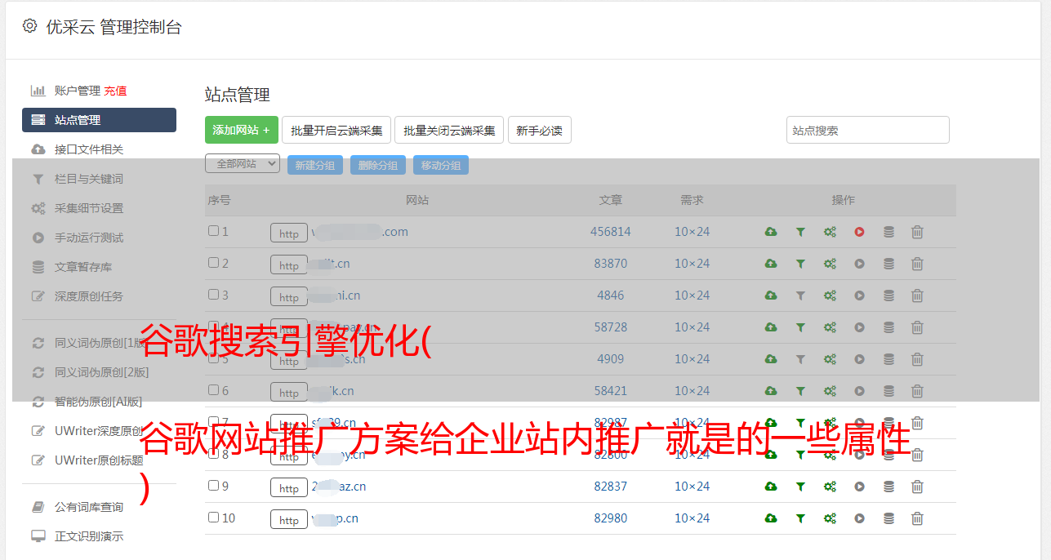Tick the checkbox for site row 1
The width and height of the screenshot is (1051, 560).
coord(213,231)
